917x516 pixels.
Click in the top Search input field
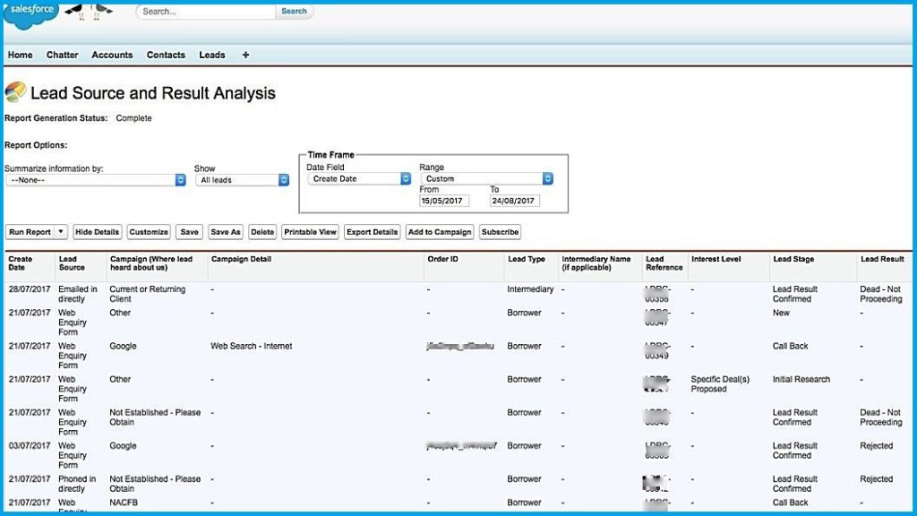[206, 12]
